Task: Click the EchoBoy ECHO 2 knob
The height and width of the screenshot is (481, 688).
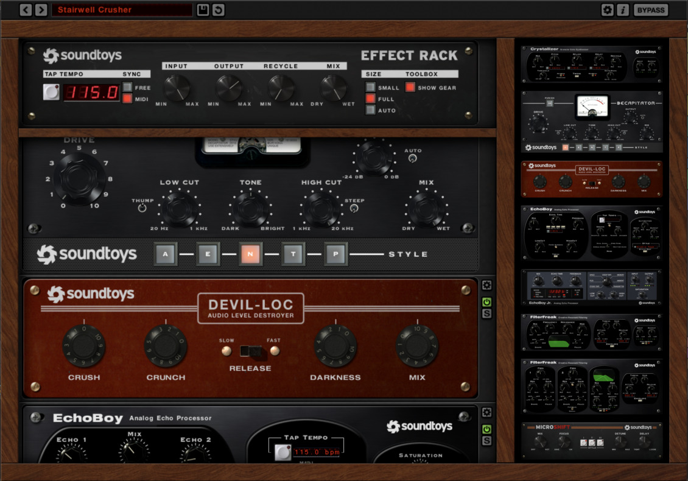Action: 195,453
